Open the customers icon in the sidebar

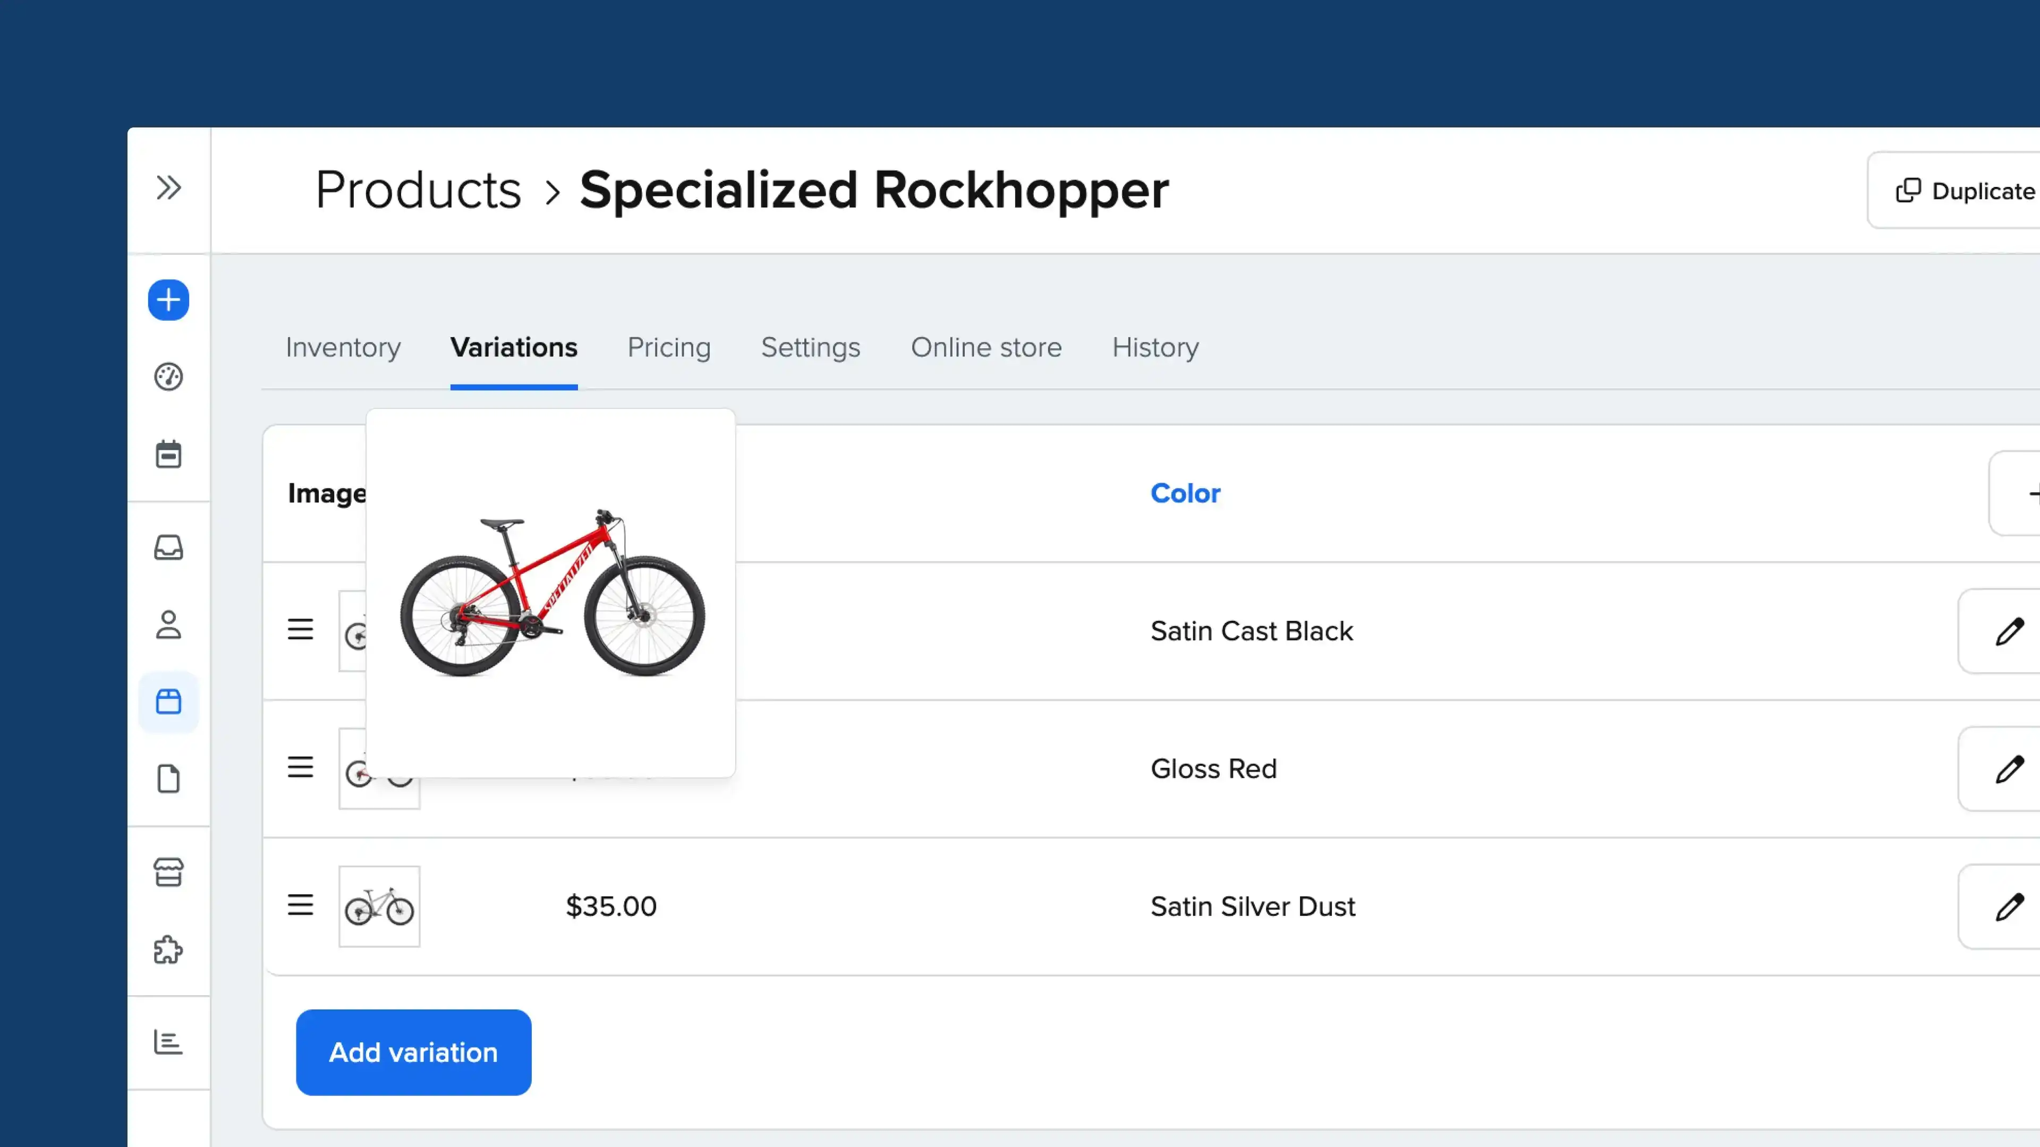pyautogui.click(x=168, y=624)
